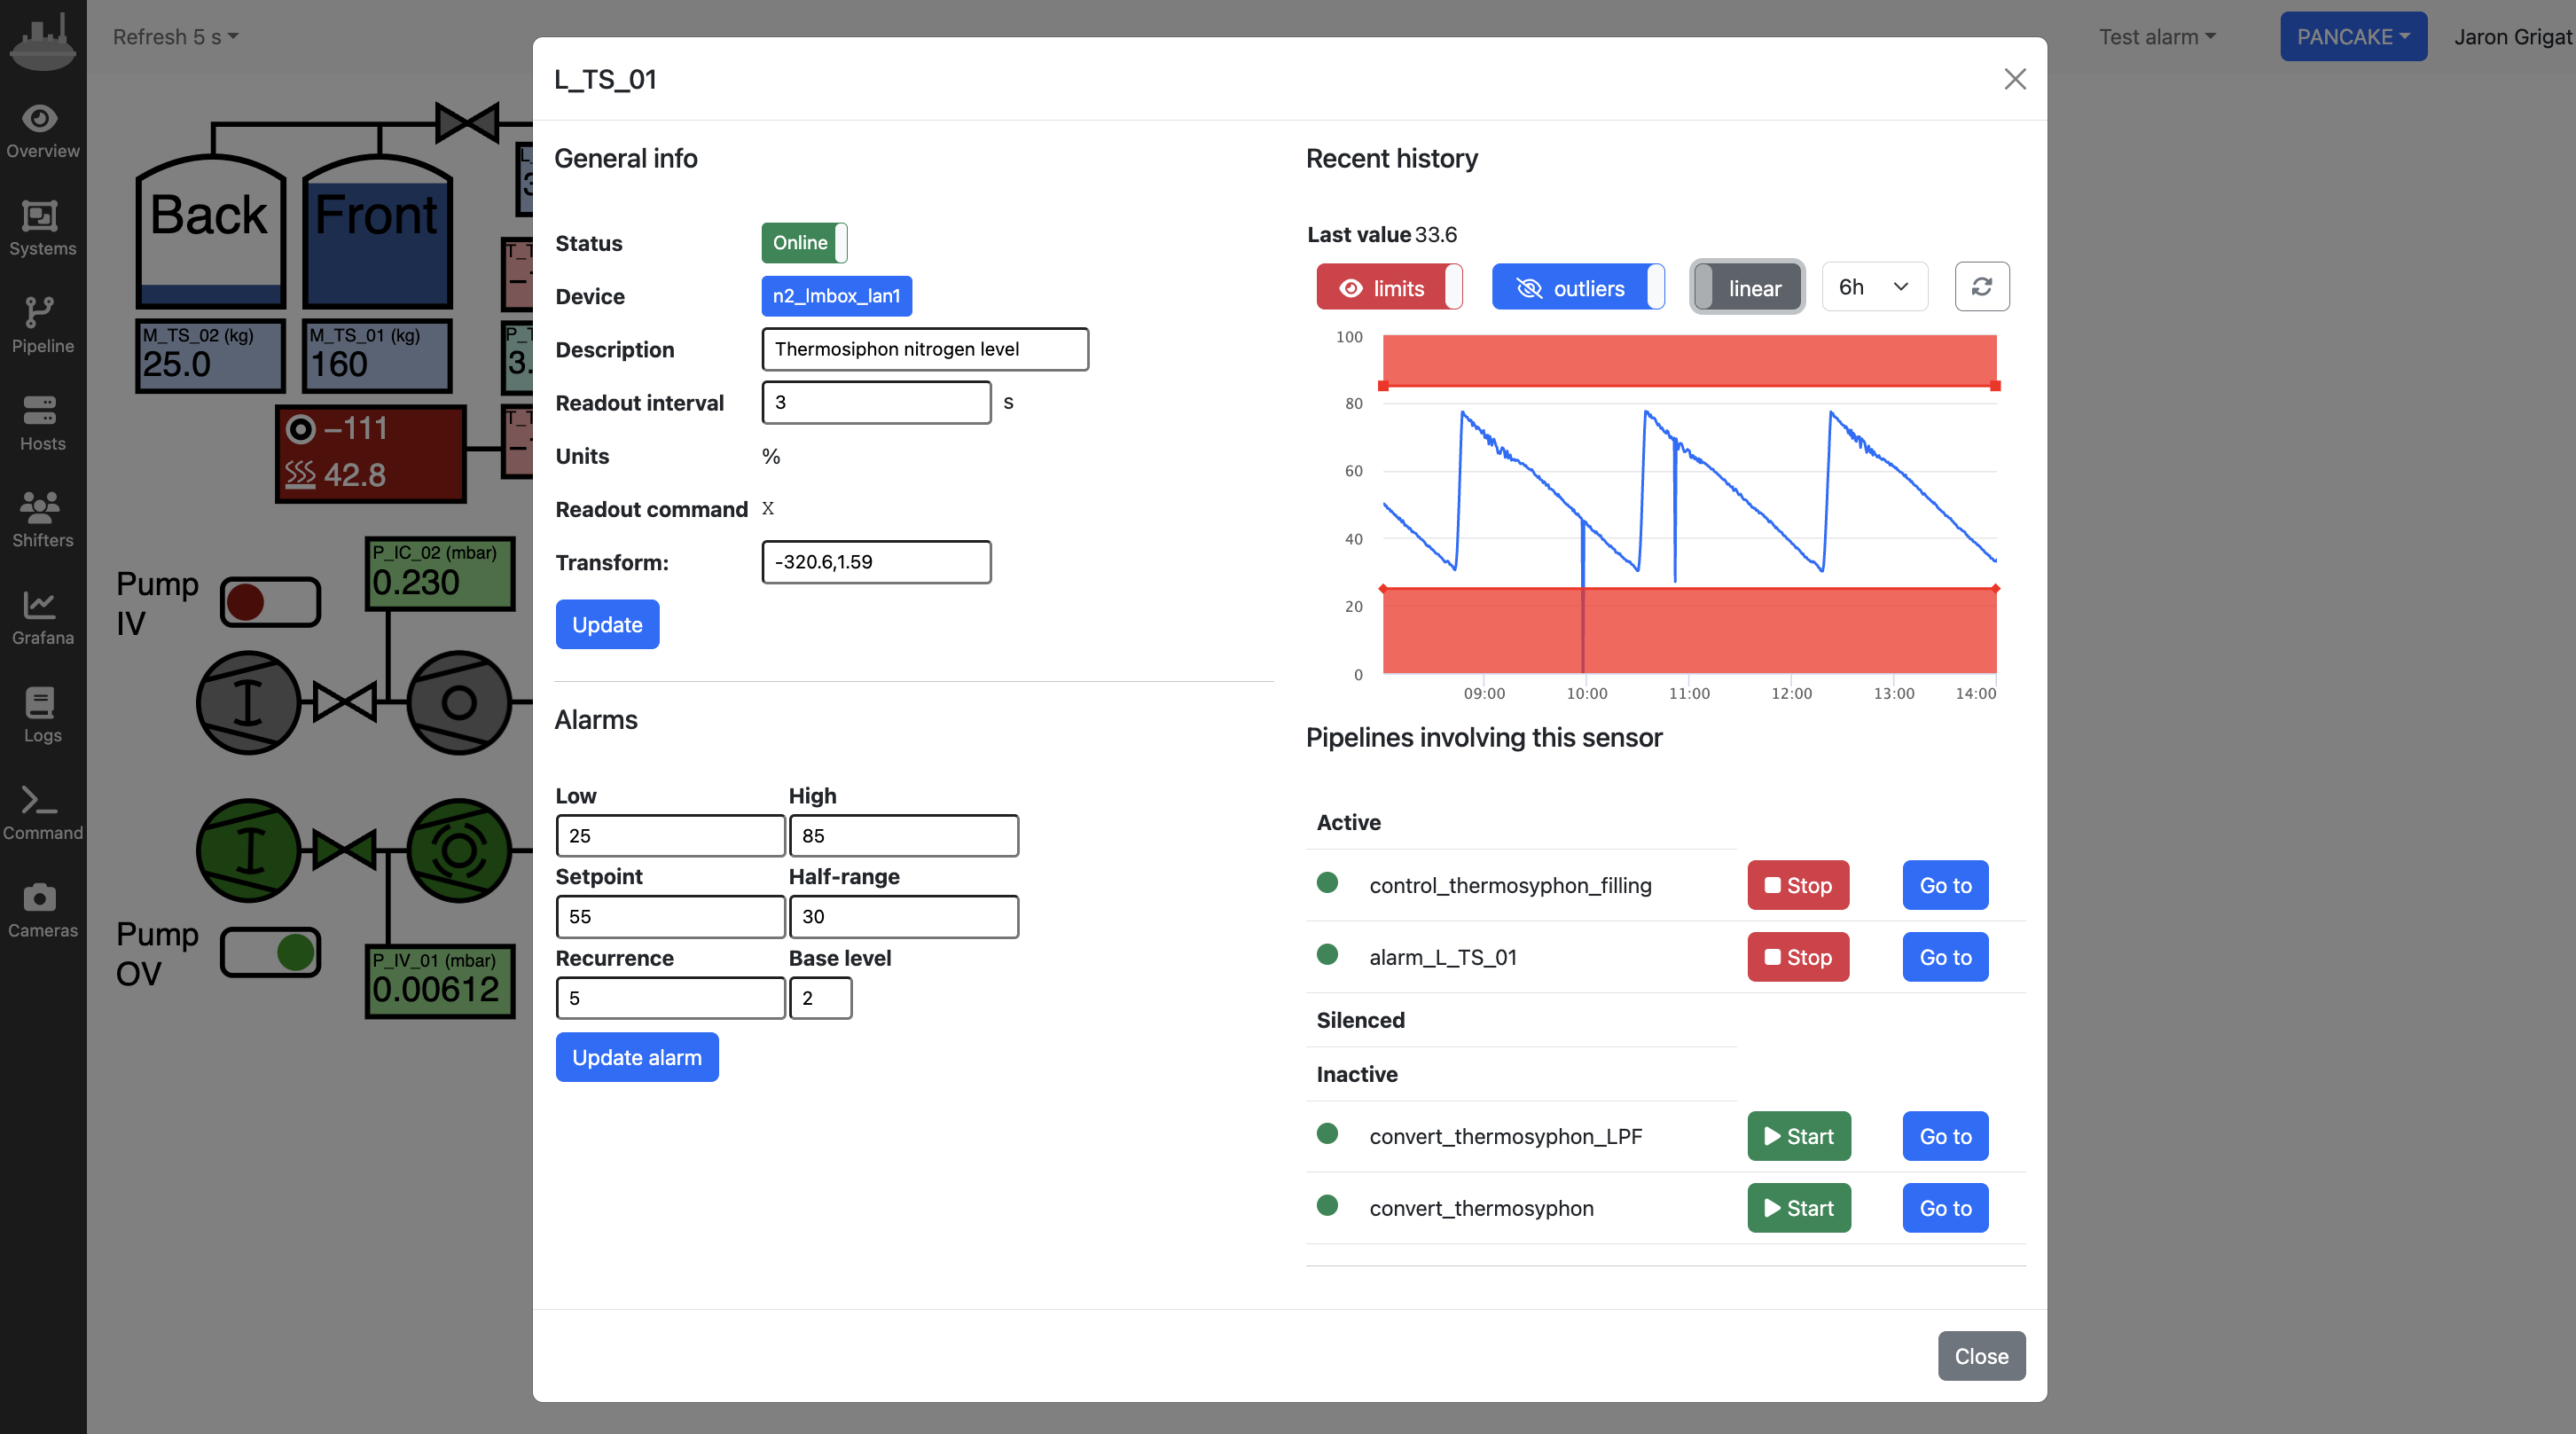This screenshot has height=1434, width=2576.
Task: Toggle the linear scale switch
Action: click(x=1746, y=288)
